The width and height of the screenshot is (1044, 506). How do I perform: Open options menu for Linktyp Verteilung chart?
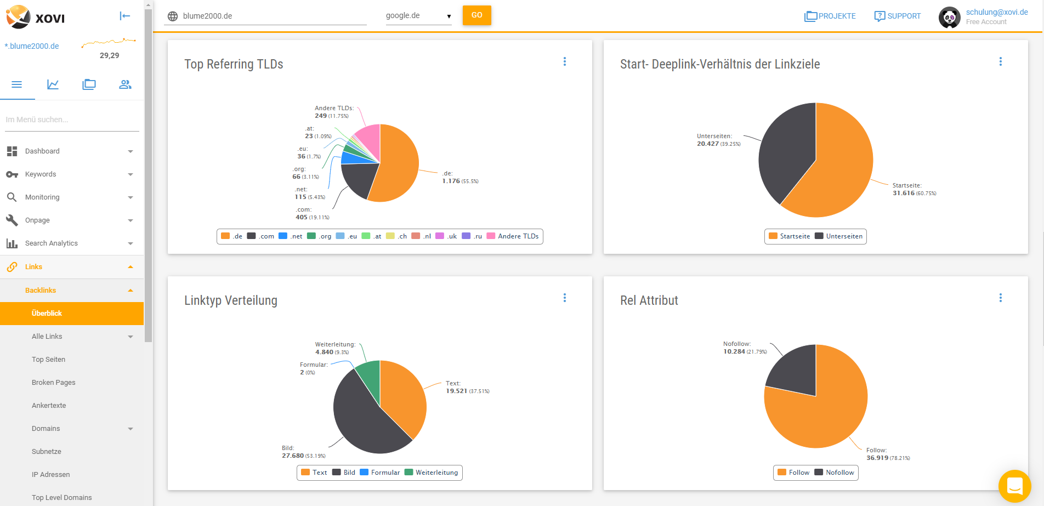(x=564, y=298)
